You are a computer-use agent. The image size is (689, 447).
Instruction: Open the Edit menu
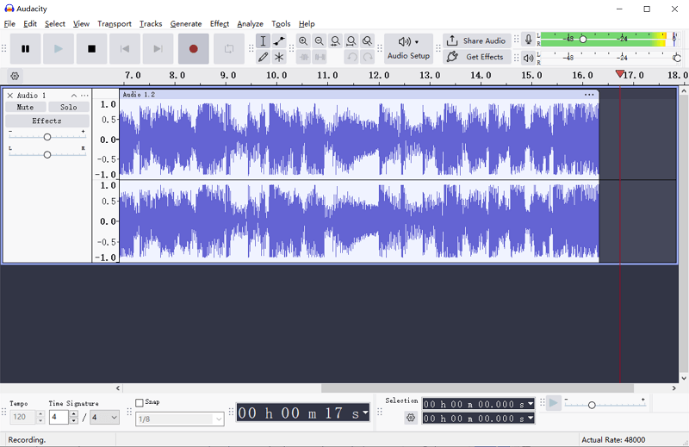pyautogui.click(x=30, y=24)
